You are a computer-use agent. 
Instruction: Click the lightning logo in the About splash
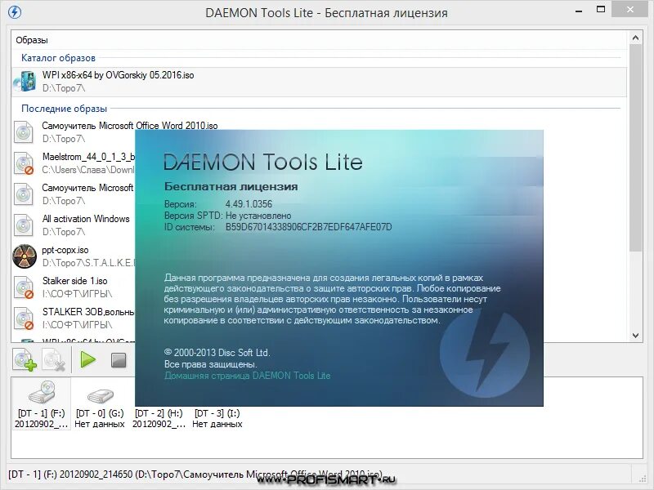[485, 354]
